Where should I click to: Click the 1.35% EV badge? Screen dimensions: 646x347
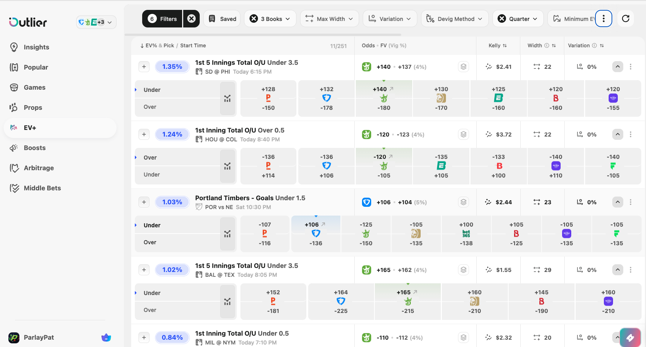172,67
